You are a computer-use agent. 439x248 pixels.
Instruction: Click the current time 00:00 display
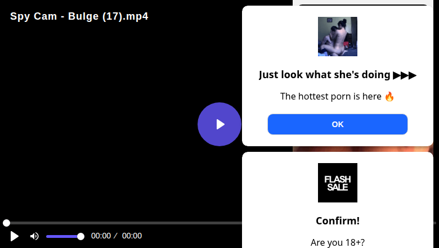pos(101,236)
